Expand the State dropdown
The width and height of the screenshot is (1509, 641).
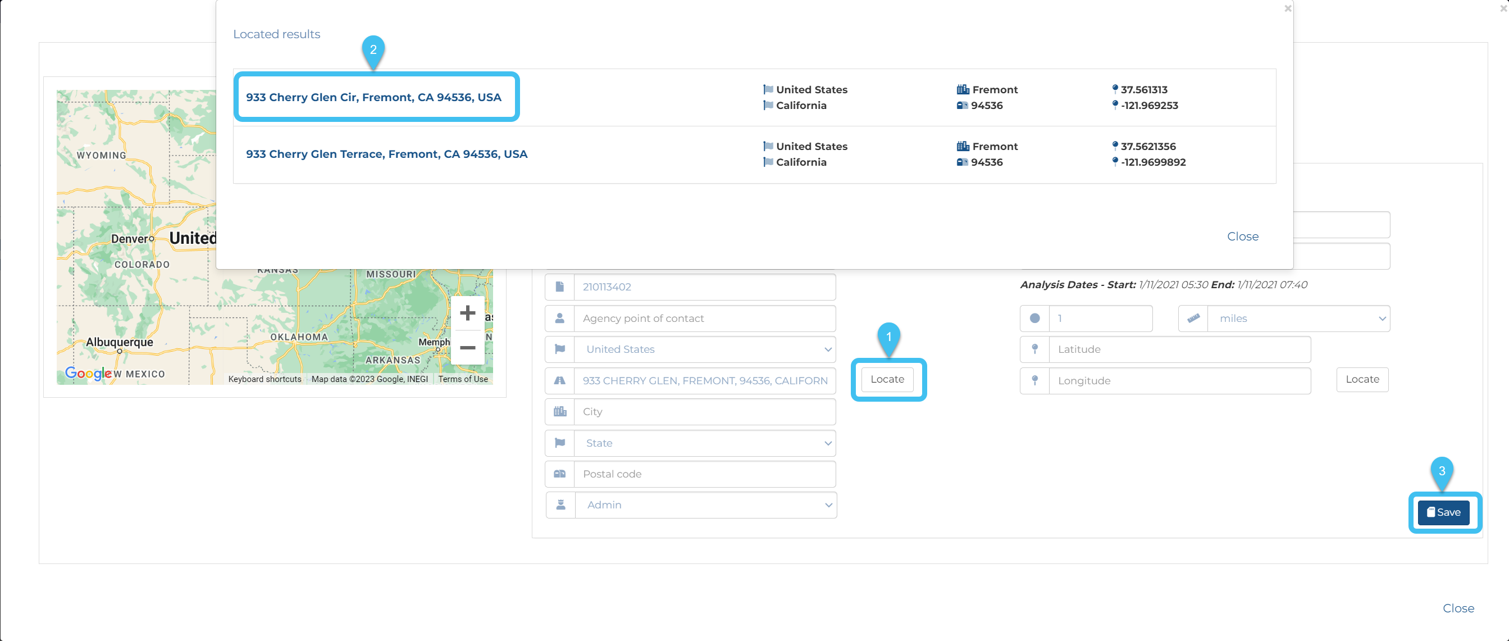pyautogui.click(x=705, y=443)
